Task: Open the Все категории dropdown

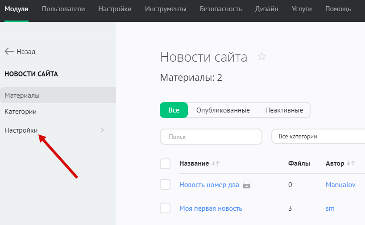Action: [x=318, y=137]
